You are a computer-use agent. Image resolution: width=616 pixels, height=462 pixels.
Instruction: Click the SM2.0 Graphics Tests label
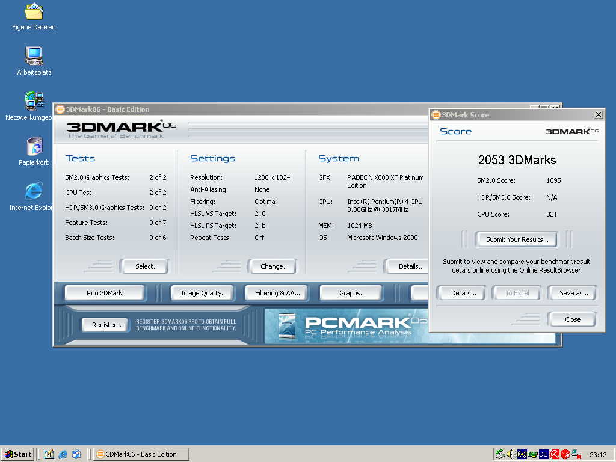[x=97, y=177]
